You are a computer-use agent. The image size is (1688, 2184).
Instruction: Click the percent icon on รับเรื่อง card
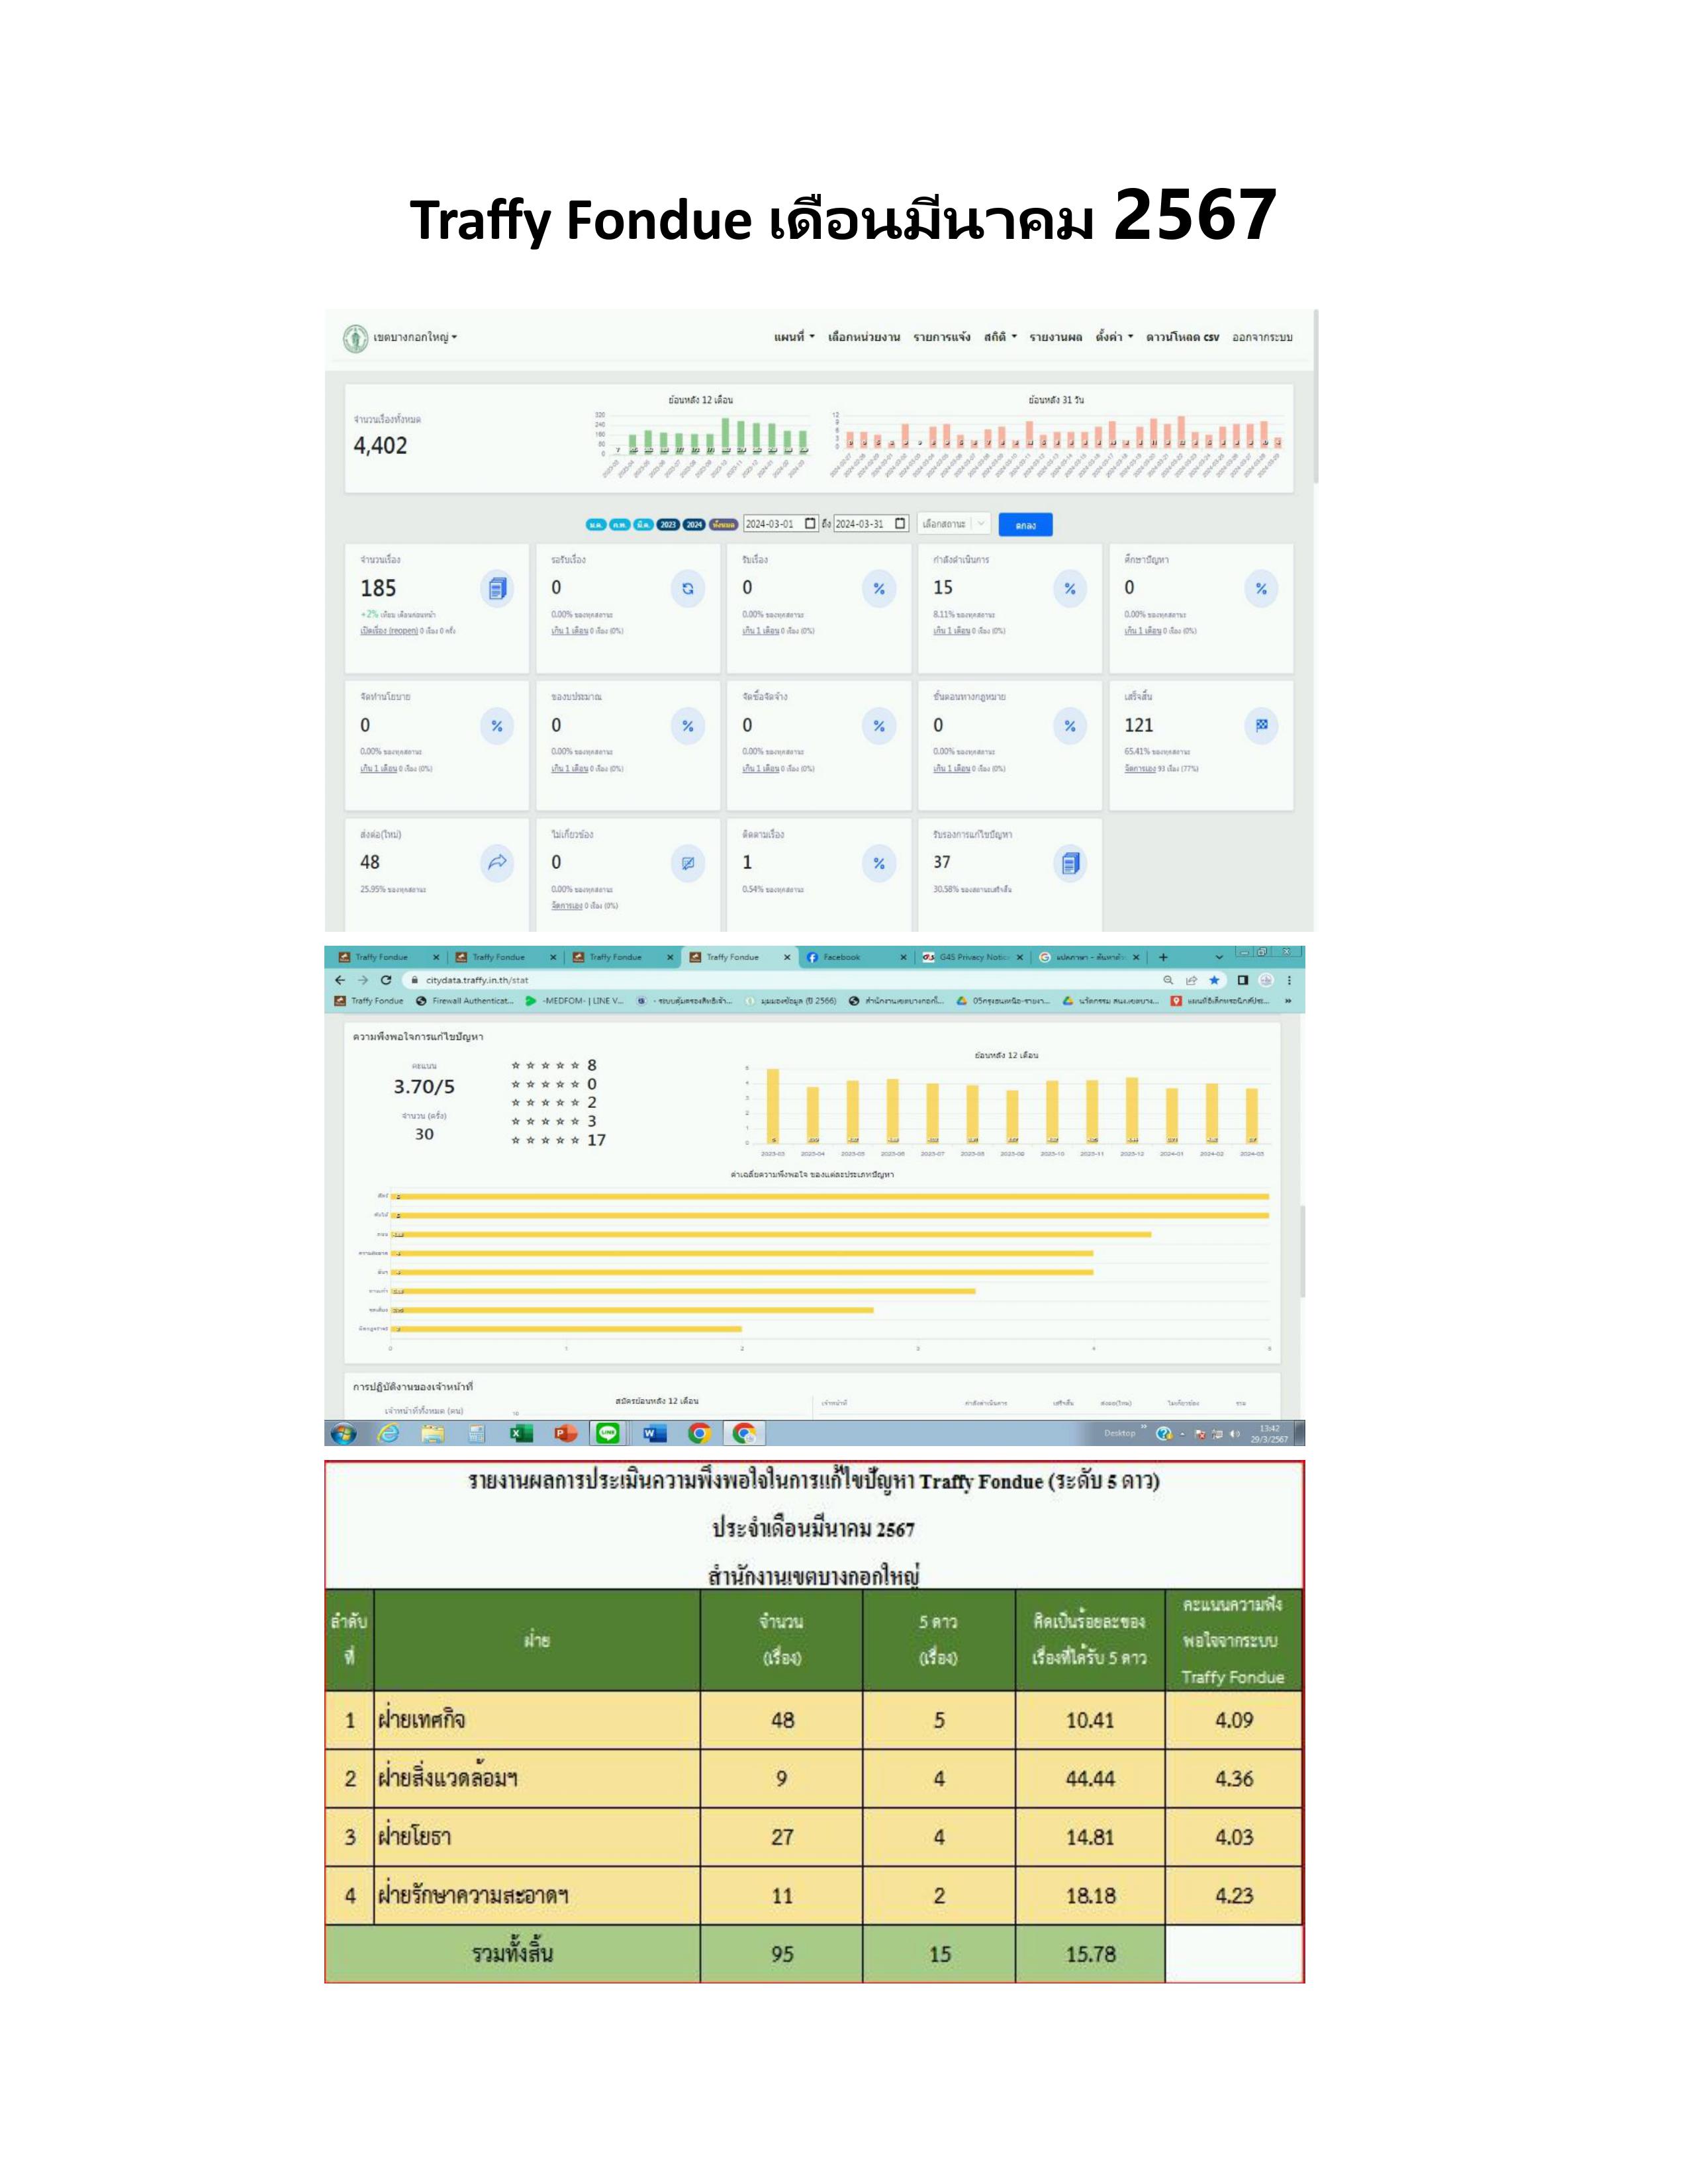[x=879, y=589]
